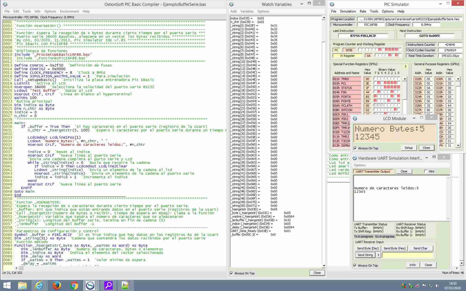Toggle Always On Top in LCD Module
The height and width of the screenshot is (291, 466).
(355, 148)
